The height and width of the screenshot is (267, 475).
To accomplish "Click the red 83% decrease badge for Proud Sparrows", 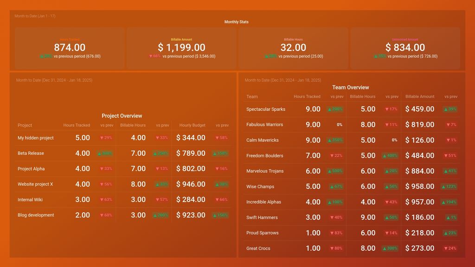I will pyautogui.click(x=336, y=233).
